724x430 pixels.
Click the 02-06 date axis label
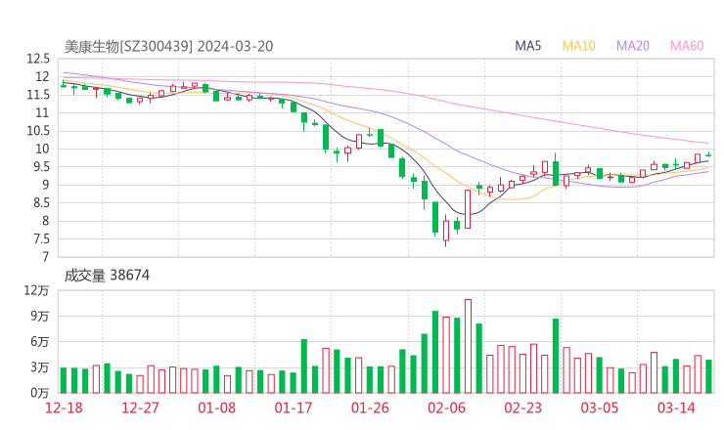click(446, 408)
